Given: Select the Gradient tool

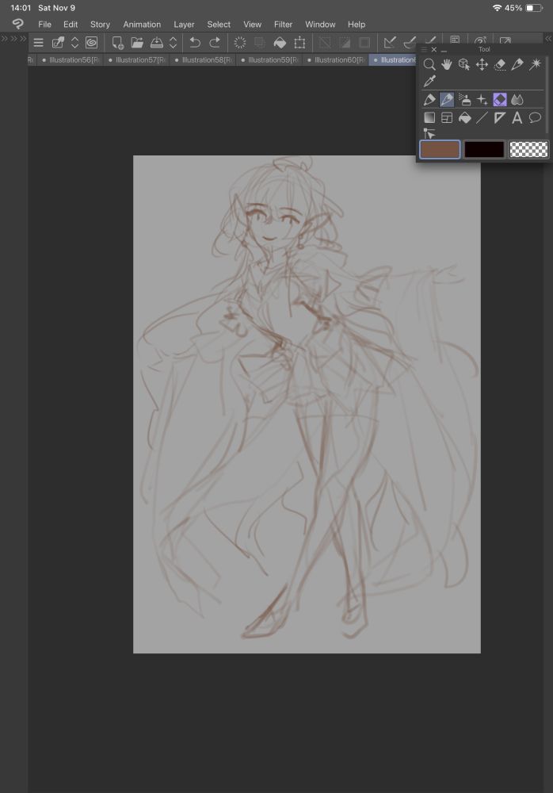Looking at the screenshot, I should [x=429, y=118].
